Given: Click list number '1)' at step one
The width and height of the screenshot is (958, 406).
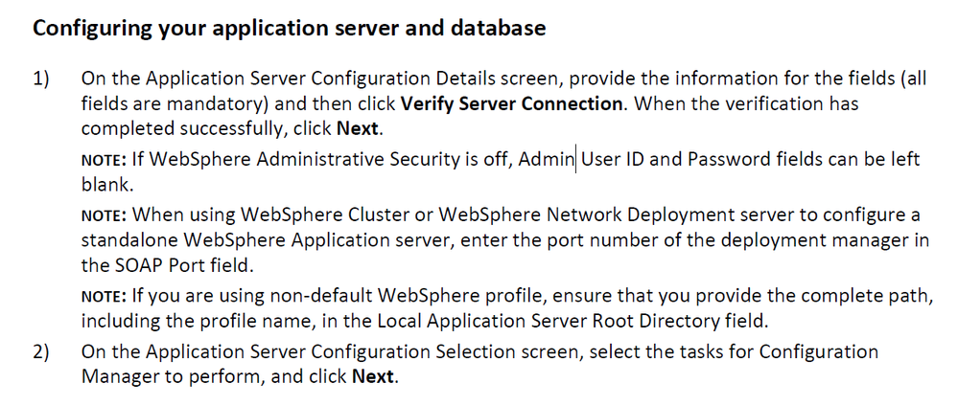Looking at the screenshot, I should click(x=41, y=79).
